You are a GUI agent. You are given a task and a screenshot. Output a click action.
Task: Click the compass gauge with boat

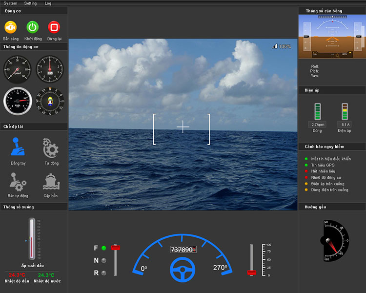50,101
